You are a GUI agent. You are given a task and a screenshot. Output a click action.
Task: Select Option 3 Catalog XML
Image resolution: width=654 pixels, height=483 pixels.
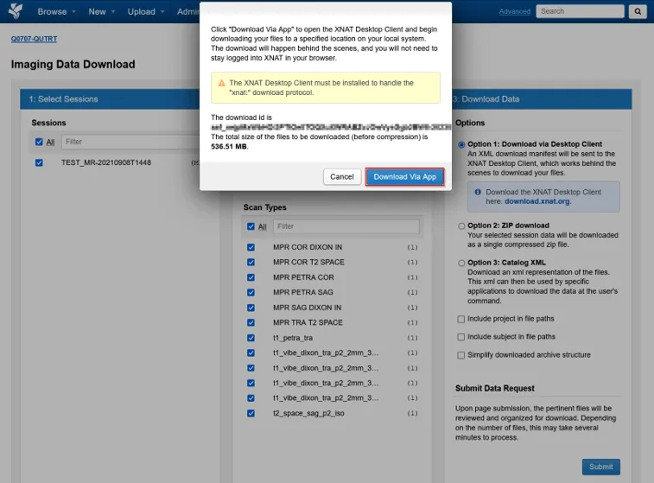tap(461, 264)
